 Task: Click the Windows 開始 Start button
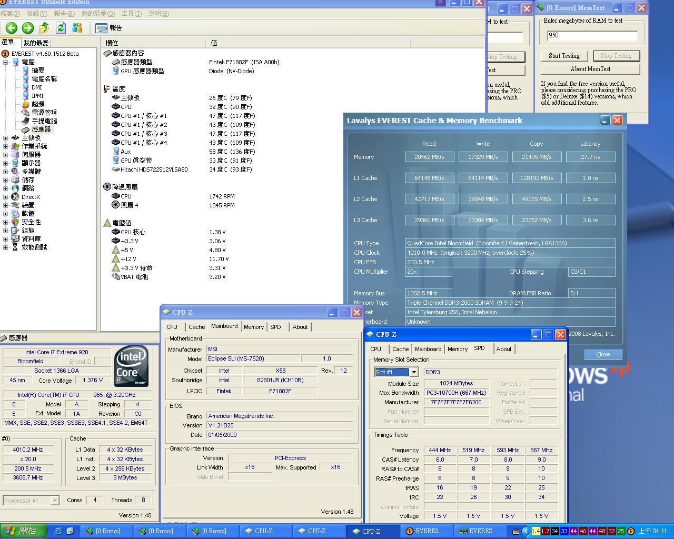[24, 531]
